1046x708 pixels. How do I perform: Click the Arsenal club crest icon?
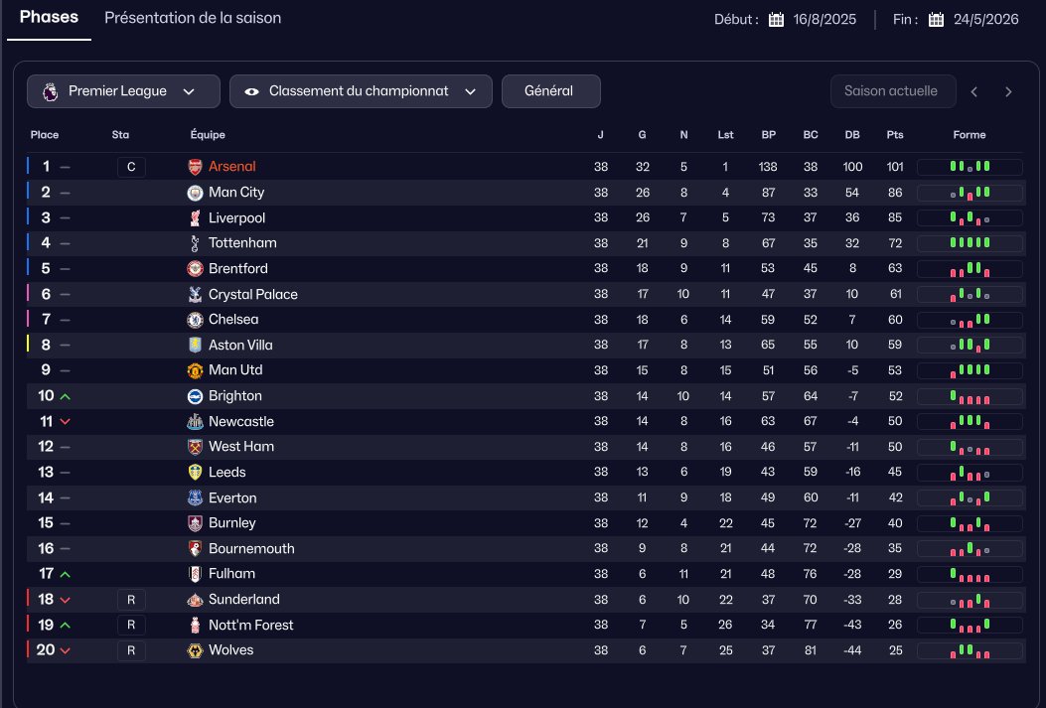(x=195, y=167)
